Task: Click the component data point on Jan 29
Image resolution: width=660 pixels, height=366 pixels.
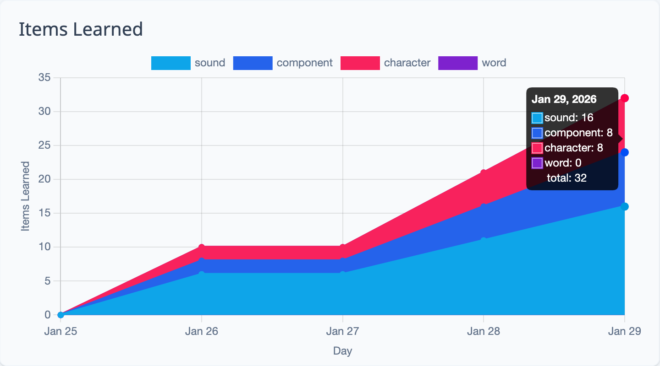Action: (624, 152)
